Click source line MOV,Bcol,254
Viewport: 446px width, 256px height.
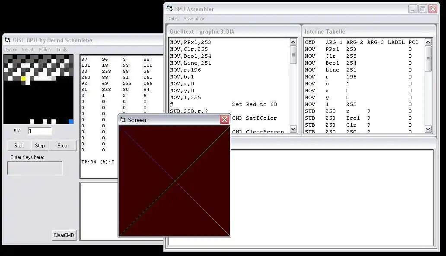191,56
